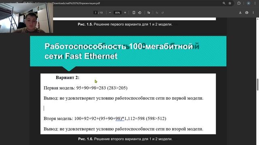Download the PDF file
The width and height of the screenshot is (259, 145).
pyautogui.click(x=240, y=12)
